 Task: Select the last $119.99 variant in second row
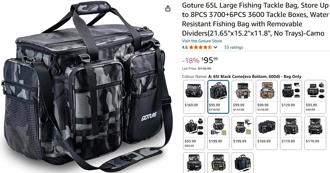coord(315,133)
